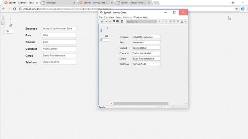Click the HP extension icon in browser
The width and height of the screenshot is (248, 139).
click(x=243, y=9)
